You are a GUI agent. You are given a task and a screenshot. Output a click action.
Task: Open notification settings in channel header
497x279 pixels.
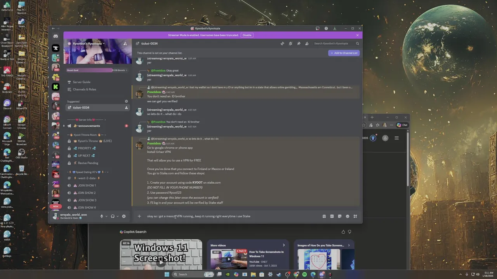click(x=290, y=44)
